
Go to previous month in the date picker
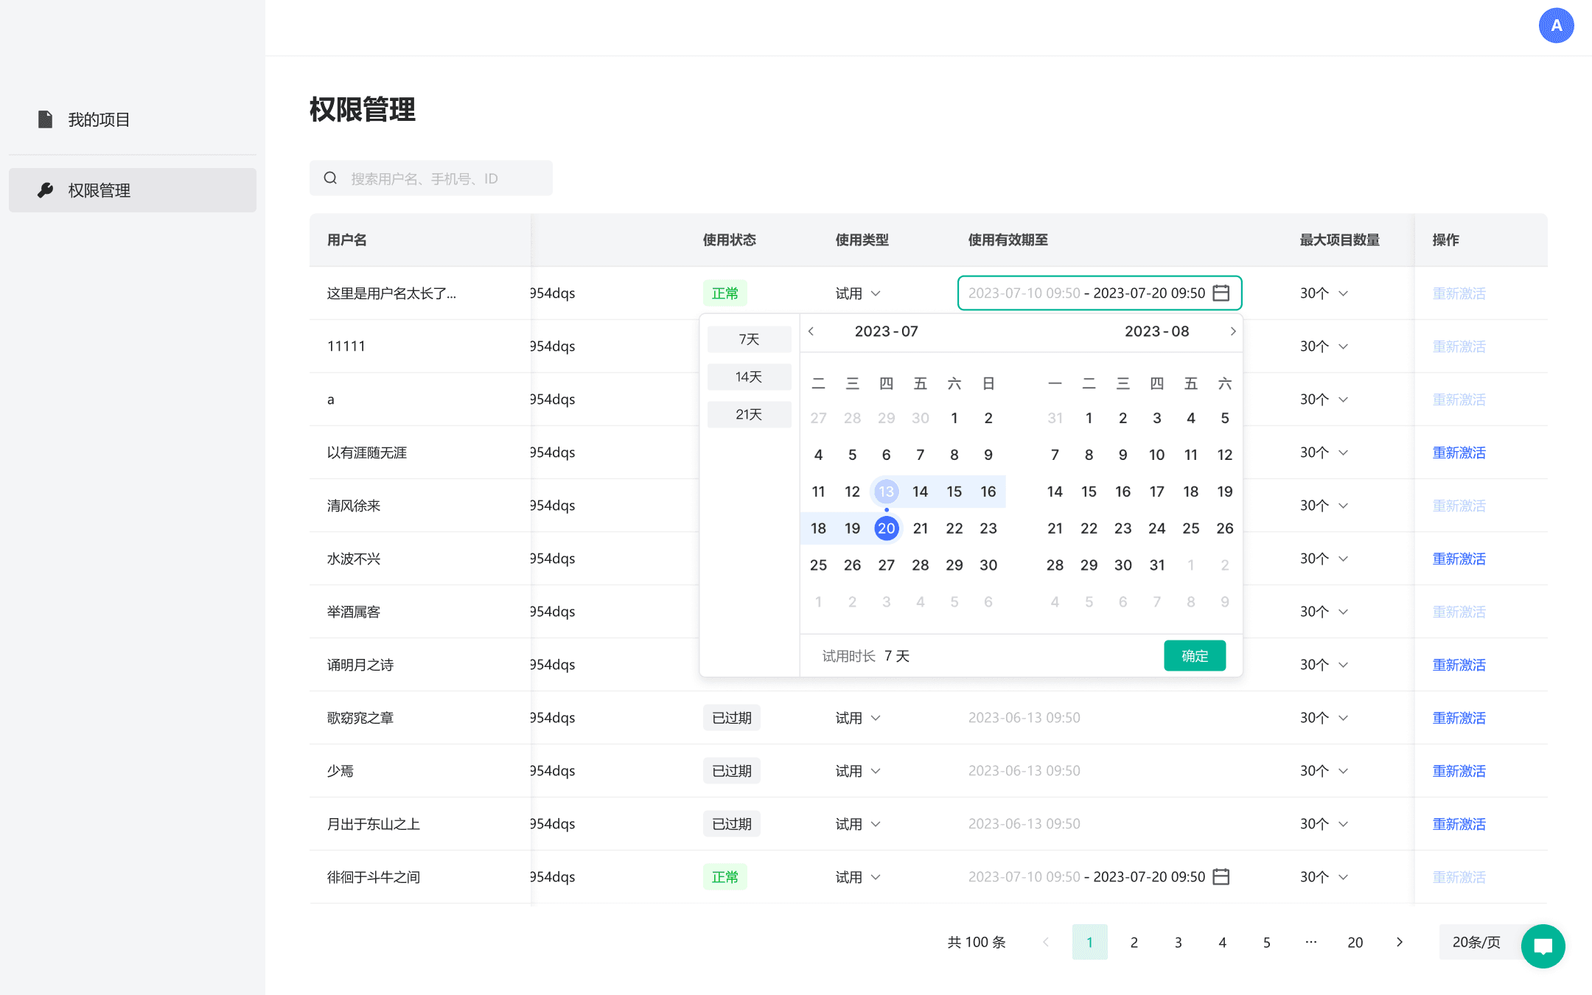click(x=811, y=331)
